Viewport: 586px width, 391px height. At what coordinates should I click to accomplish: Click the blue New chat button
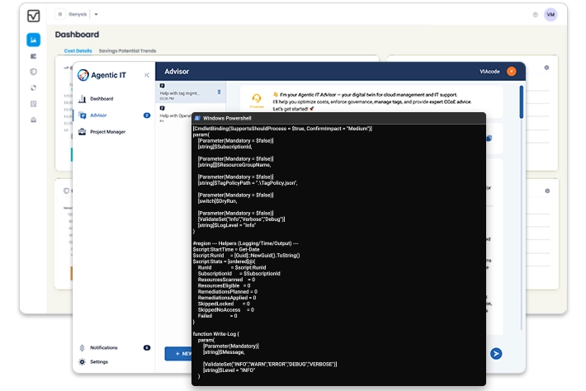[177, 353]
